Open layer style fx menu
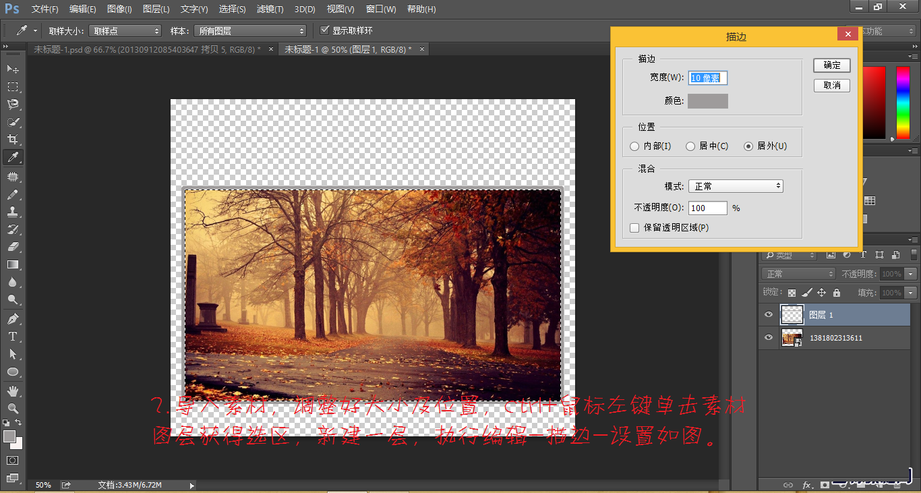 pos(806,484)
